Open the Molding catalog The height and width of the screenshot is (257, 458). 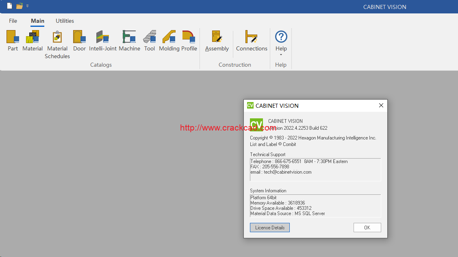(169, 41)
